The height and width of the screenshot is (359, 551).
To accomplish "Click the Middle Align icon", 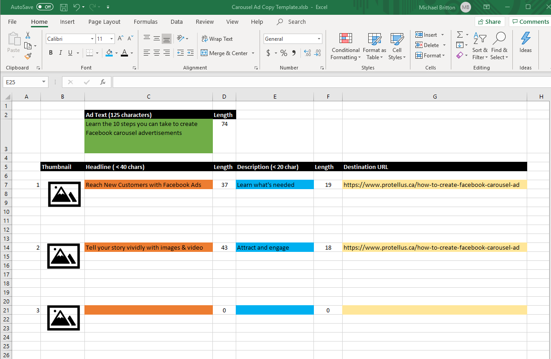I will (157, 39).
